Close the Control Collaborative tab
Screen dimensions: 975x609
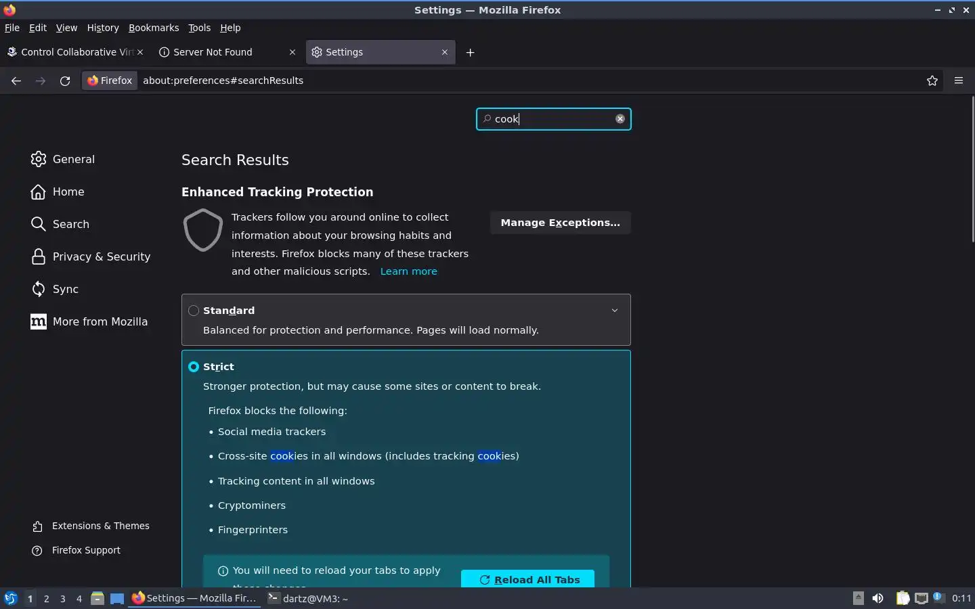140,52
